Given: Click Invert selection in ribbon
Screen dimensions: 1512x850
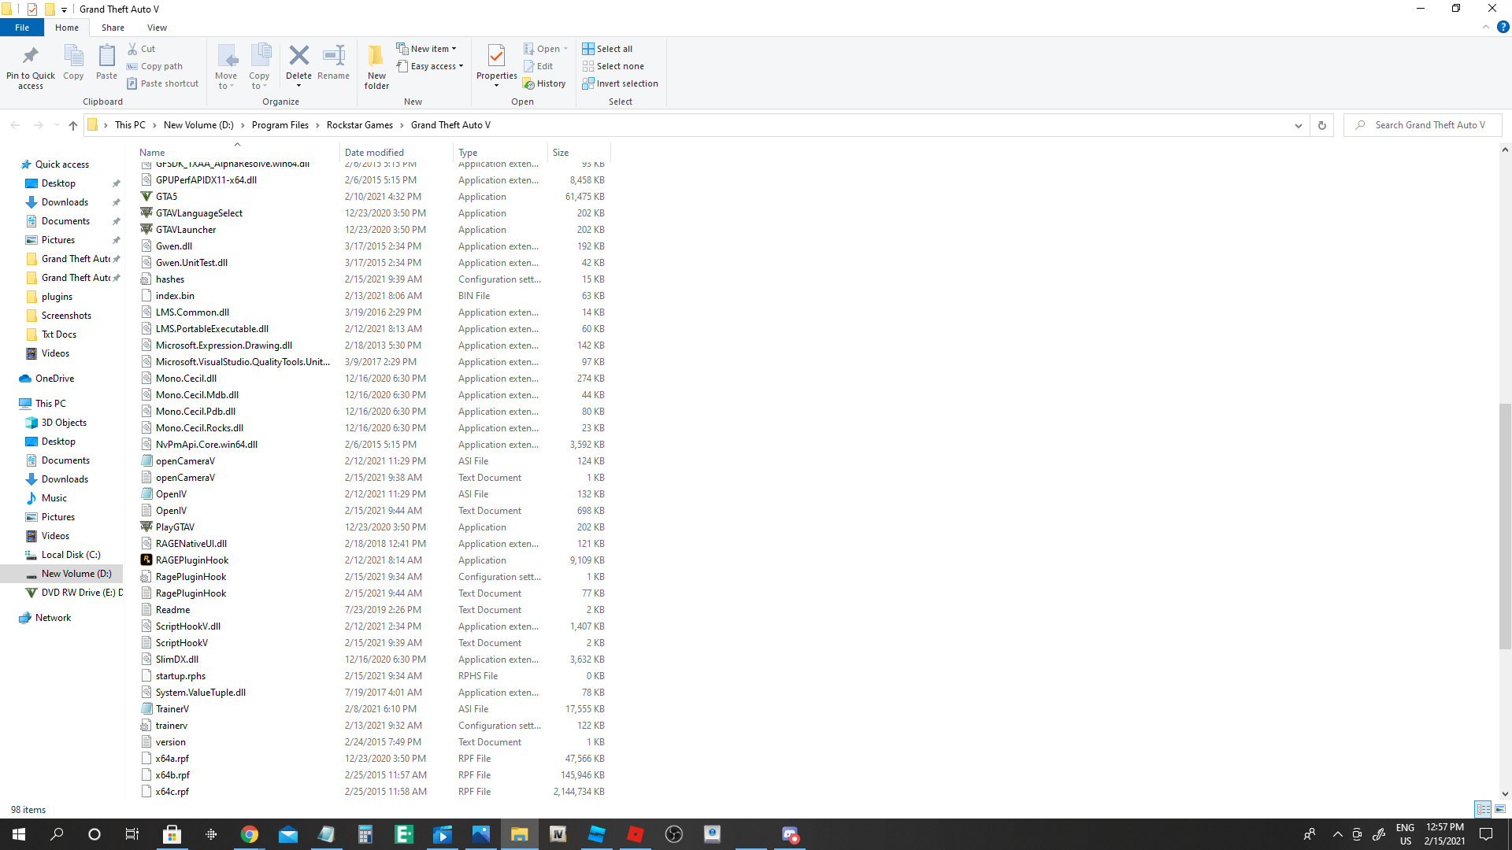Looking at the screenshot, I should coord(620,83).
